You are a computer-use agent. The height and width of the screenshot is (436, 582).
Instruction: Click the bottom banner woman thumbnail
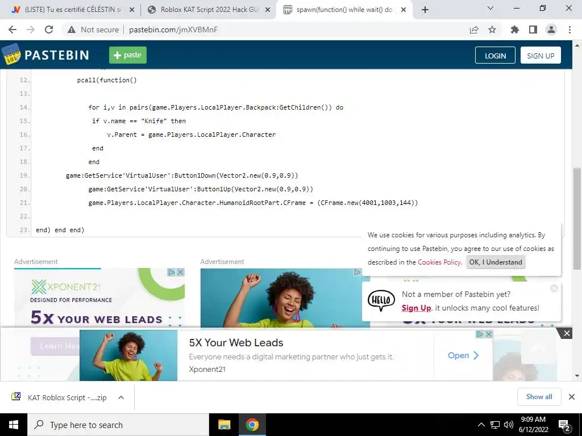pyautogui.click(x=128, y=355)
